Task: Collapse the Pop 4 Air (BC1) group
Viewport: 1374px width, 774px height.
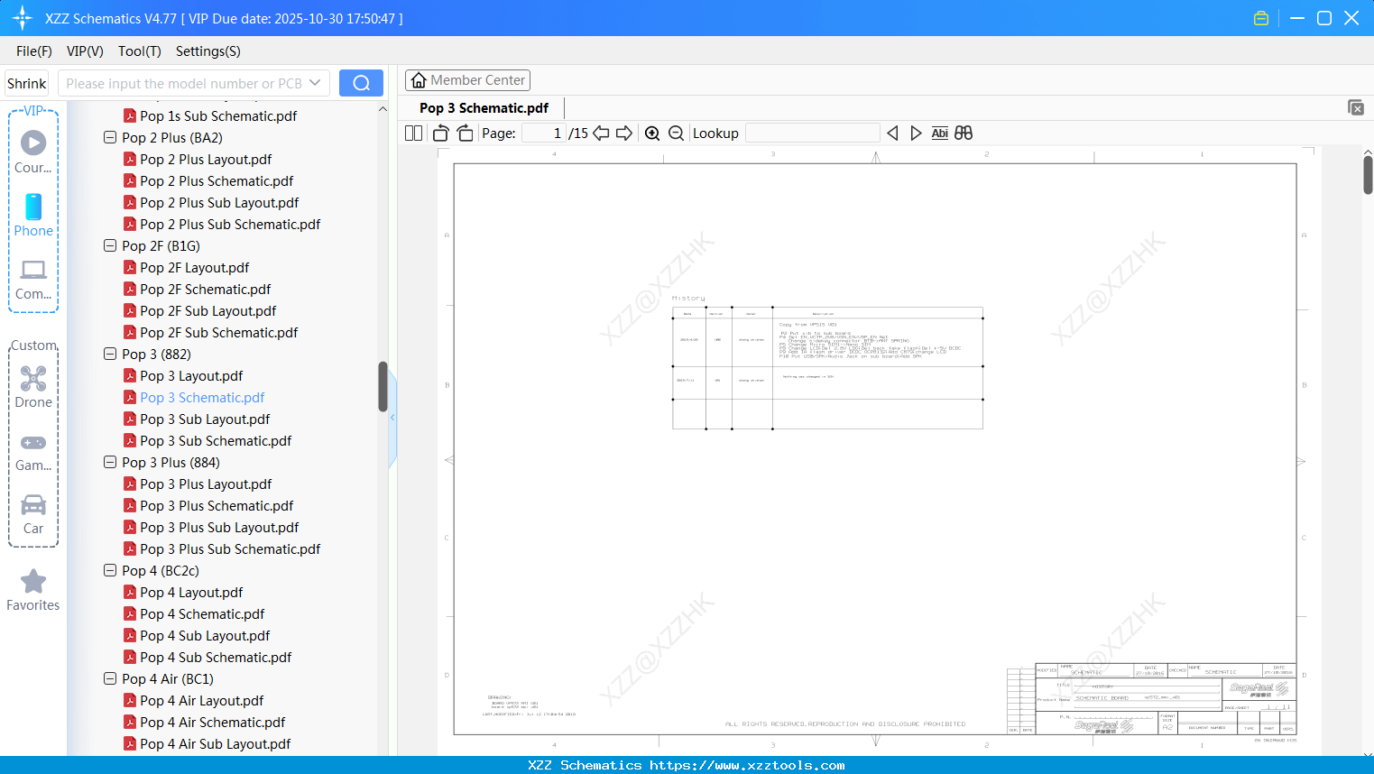Action: coord(109,678)
